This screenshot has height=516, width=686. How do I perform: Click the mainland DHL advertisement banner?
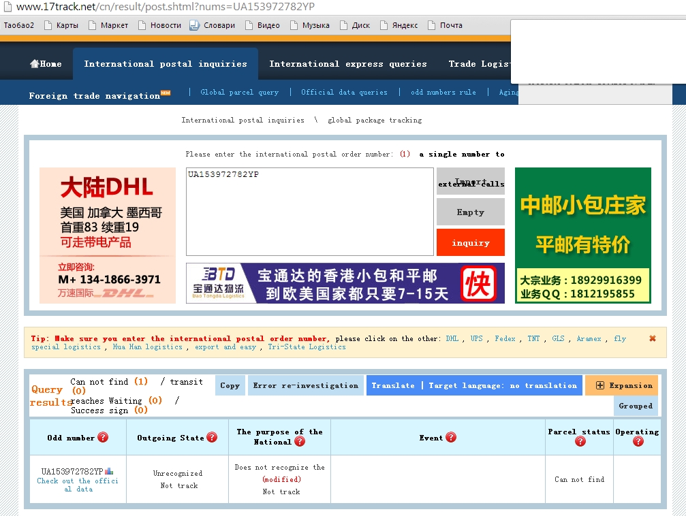click(108, 236)
